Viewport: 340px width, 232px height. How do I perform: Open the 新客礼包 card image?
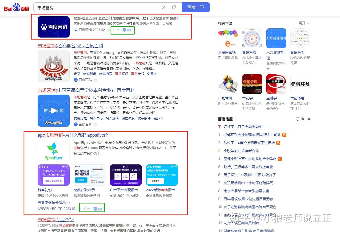tap(54, 175)
